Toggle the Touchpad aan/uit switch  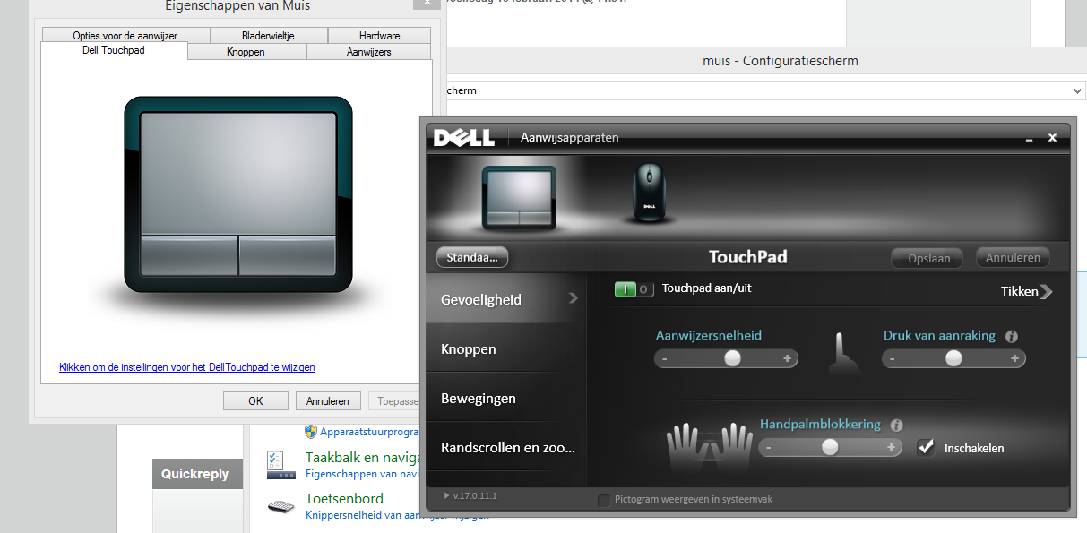pyautogui.click(x=634, y=289)
